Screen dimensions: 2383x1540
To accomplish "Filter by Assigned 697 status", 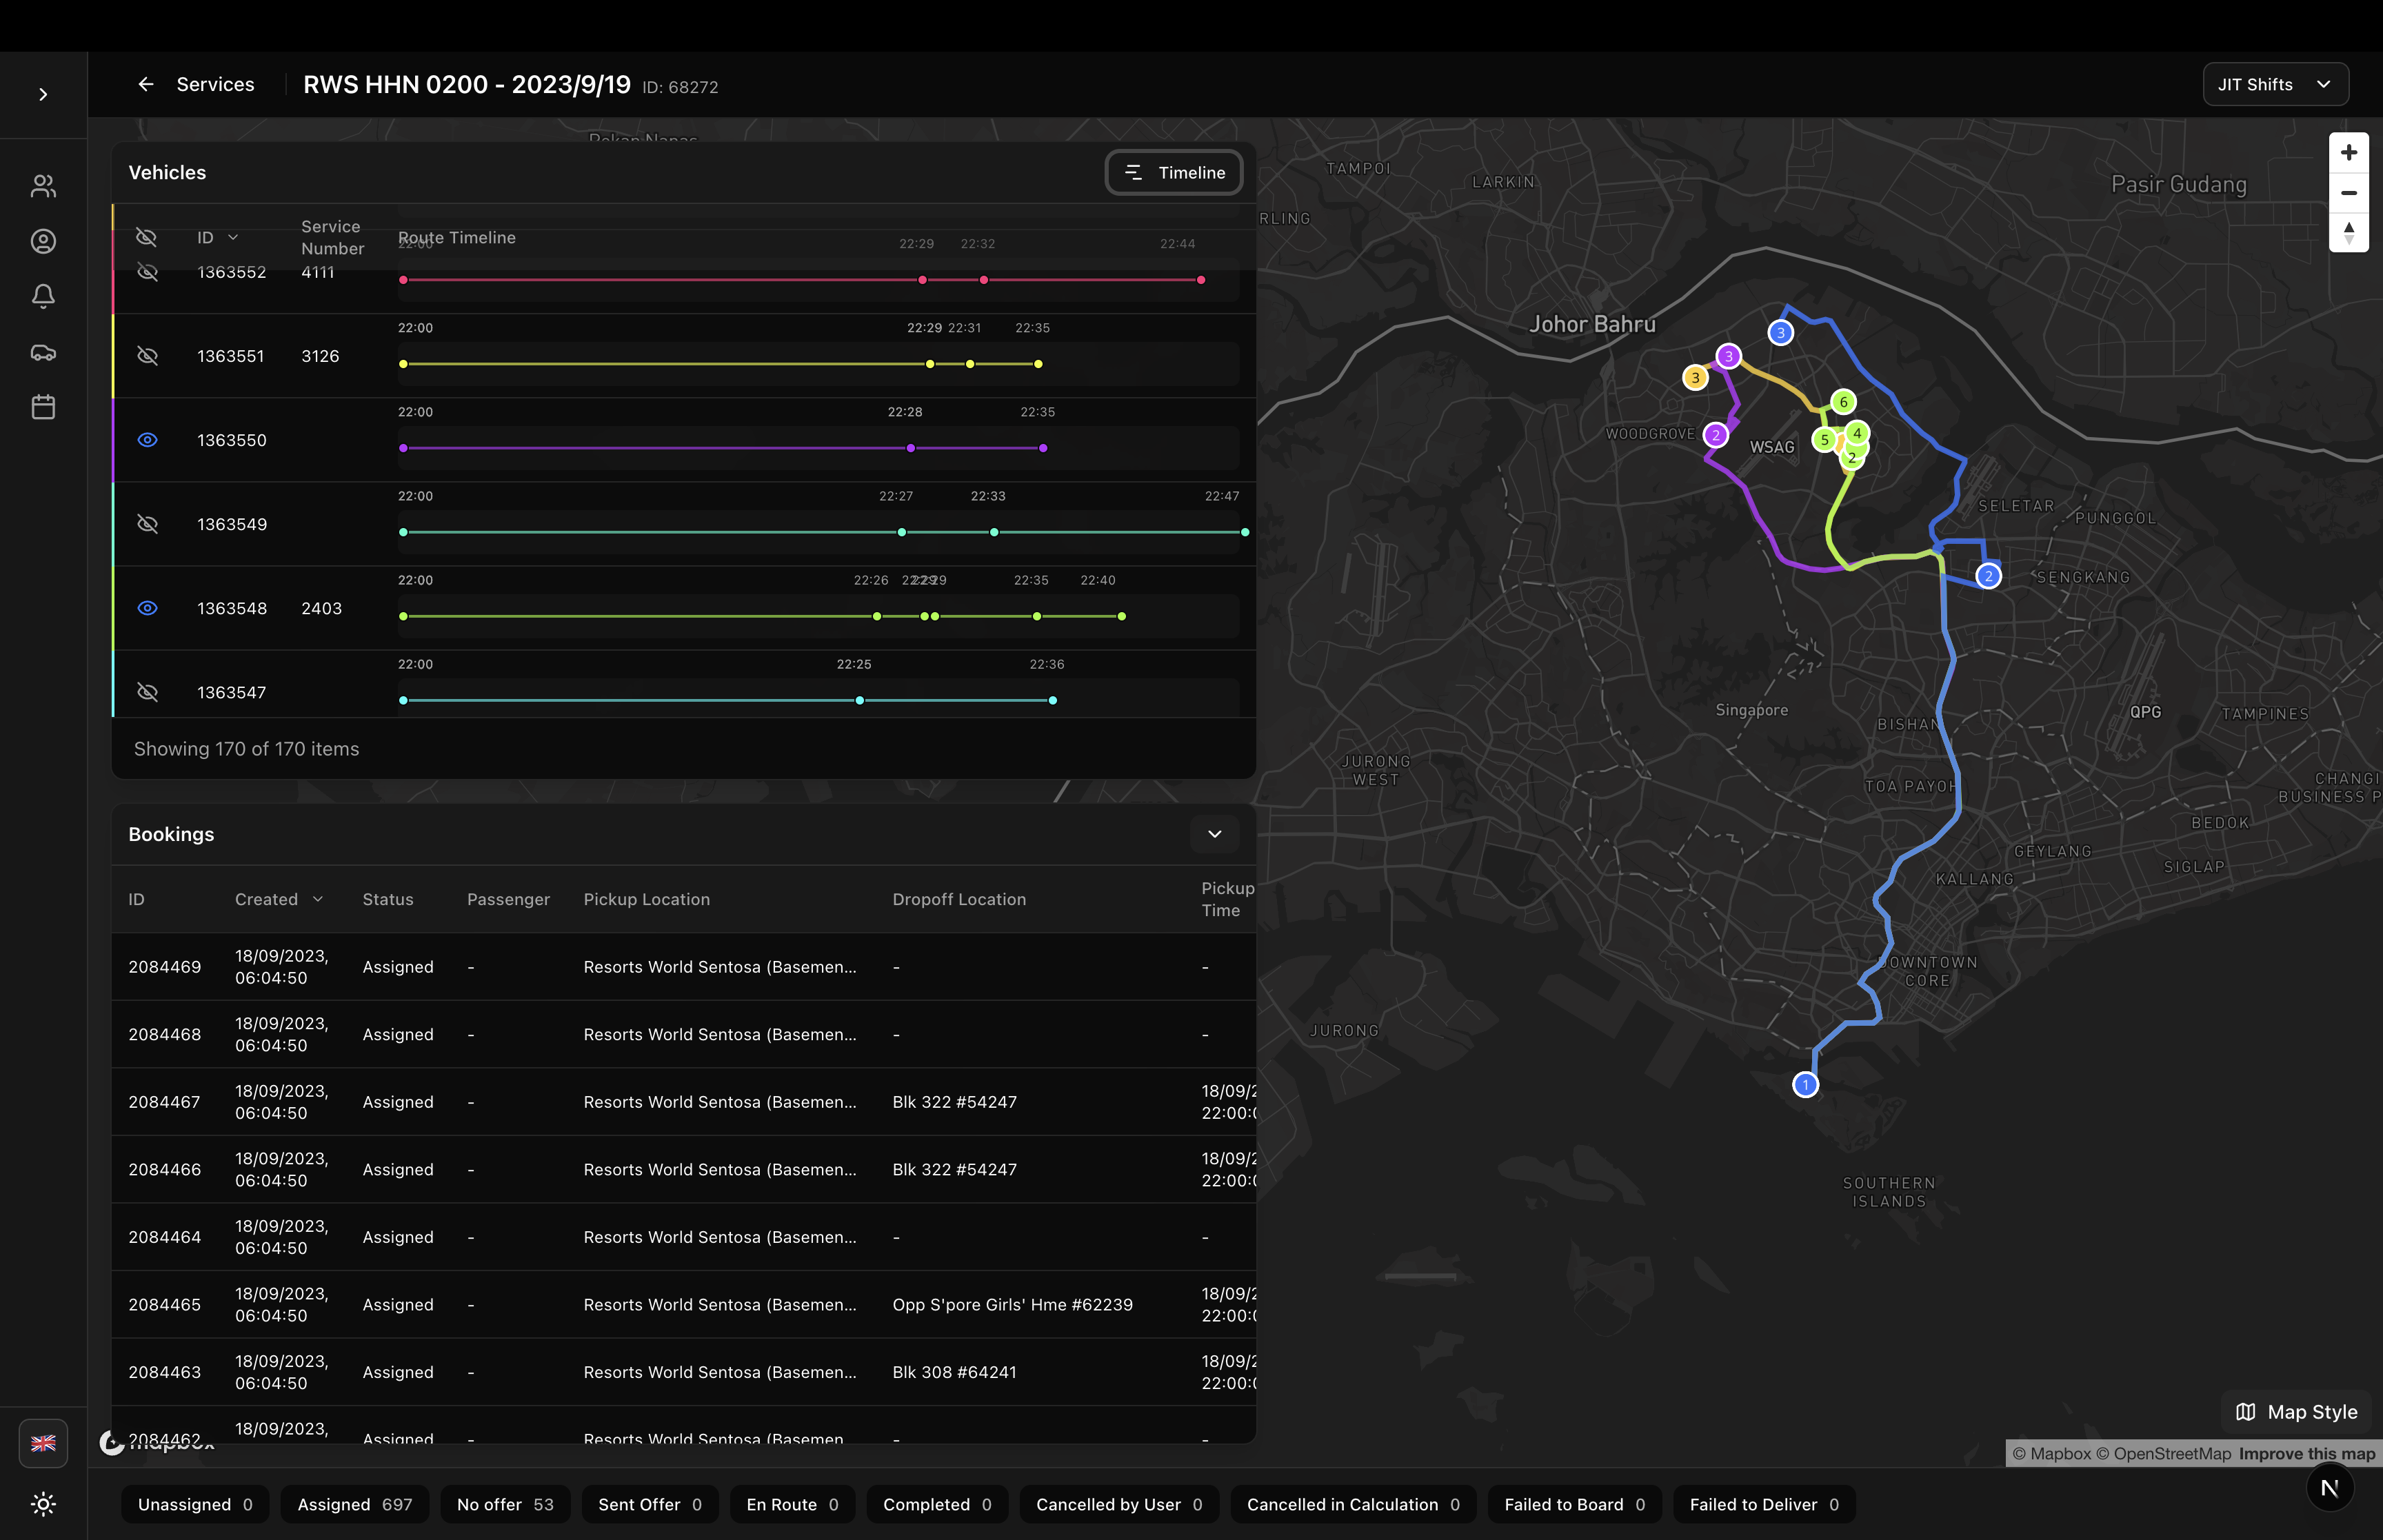I will click(x=354, y=1504).
